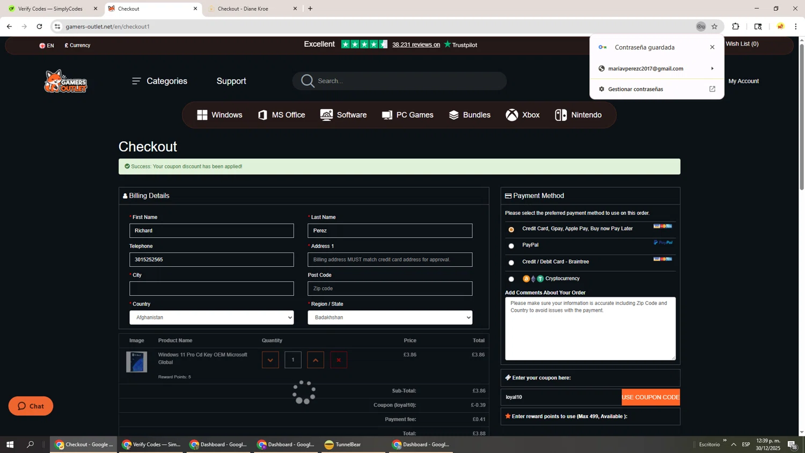
Task: Open Categories hamburger menu
Action: (159, 81)
